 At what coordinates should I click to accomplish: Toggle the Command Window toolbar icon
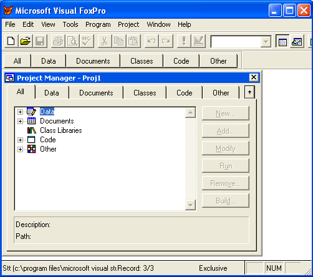point(282,41)
